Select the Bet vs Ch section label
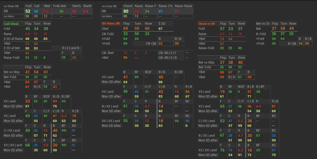317x159 pixels. click(263, 24)
